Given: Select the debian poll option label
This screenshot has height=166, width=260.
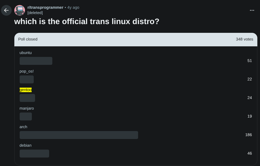Looking at the screenshot, I should point(25,145).
